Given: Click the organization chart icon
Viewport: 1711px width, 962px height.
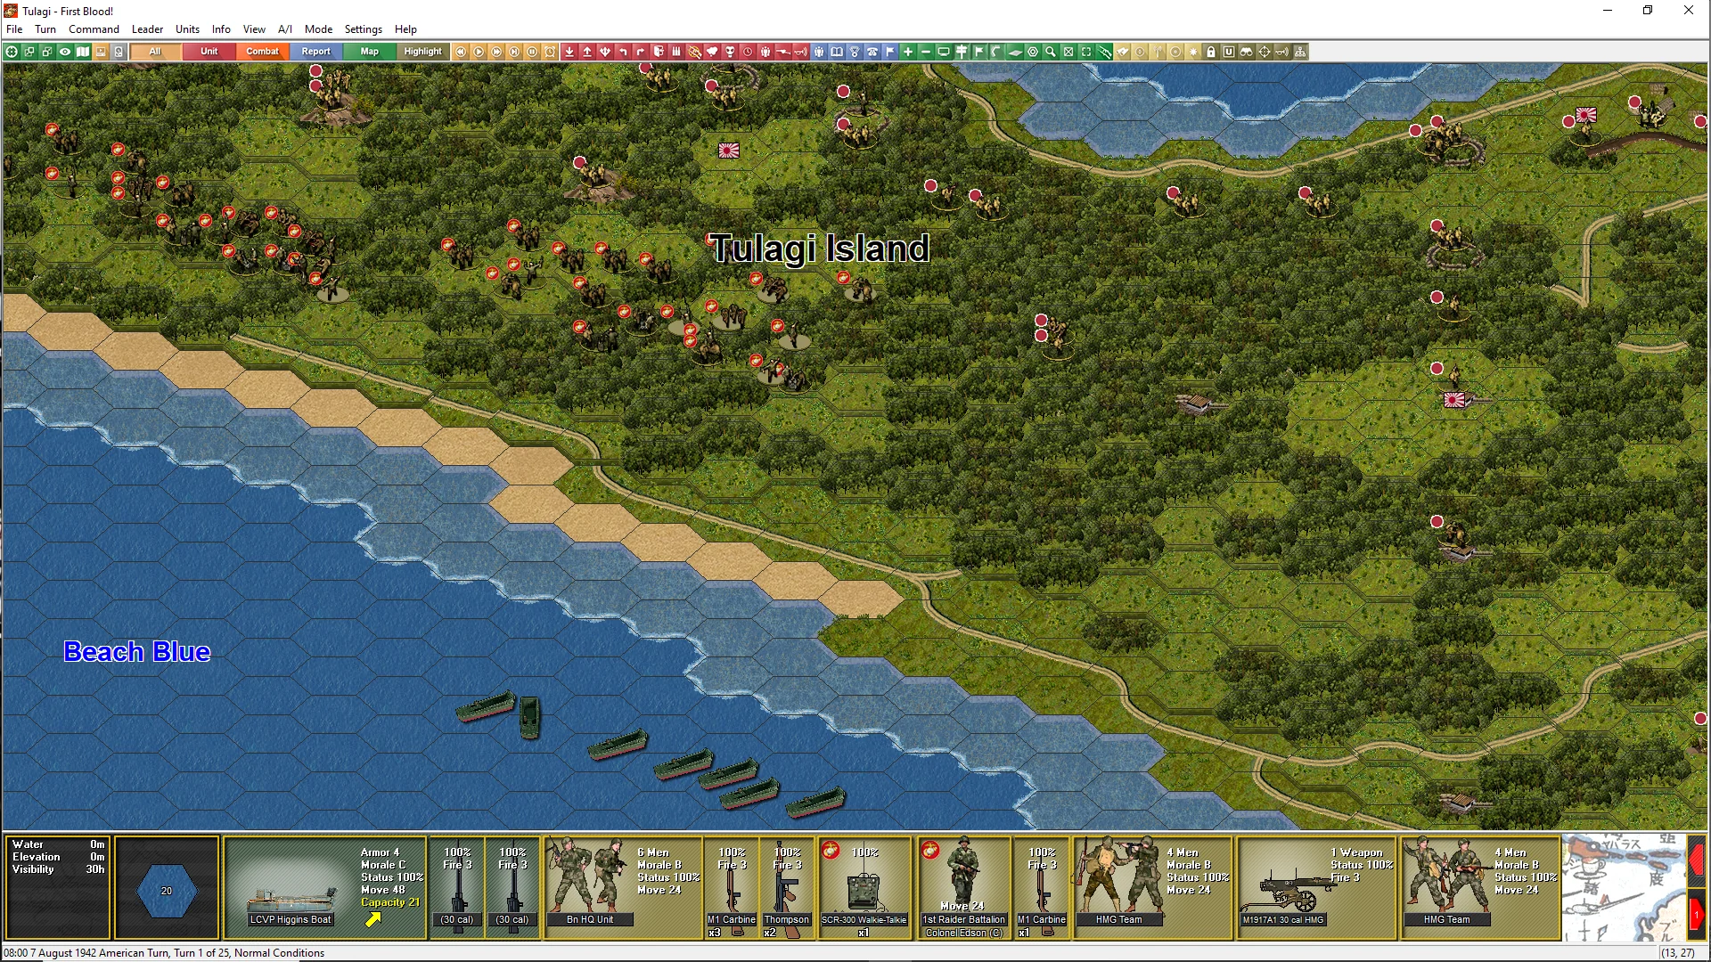Looking at the screenshot, I should point(1300,52).
